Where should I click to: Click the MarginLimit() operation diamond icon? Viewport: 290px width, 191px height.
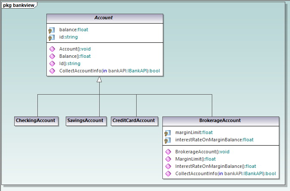(x=168, y=159)
